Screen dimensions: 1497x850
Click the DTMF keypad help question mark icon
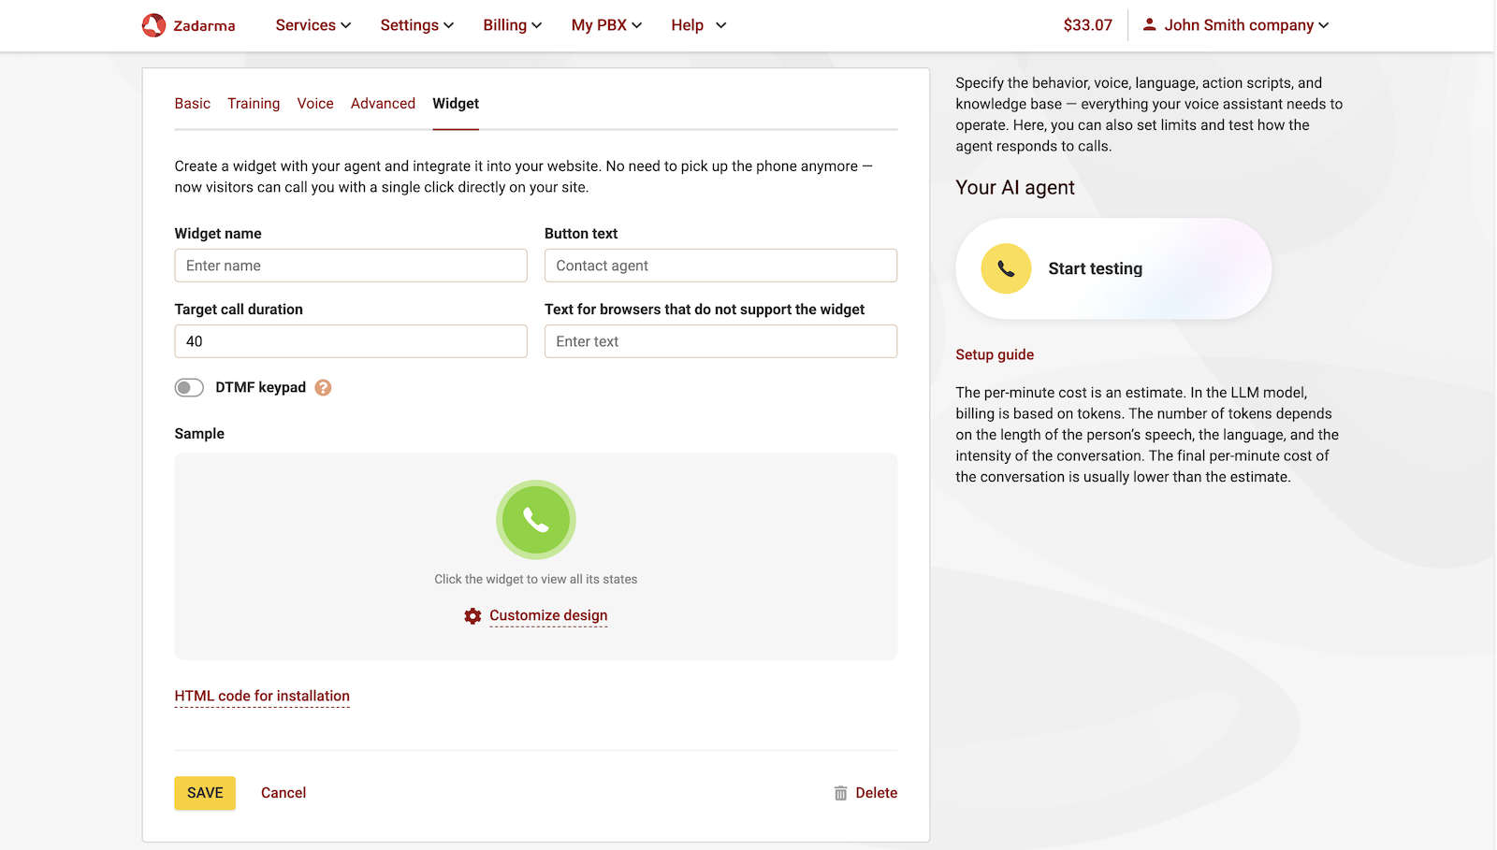[322, 387]
